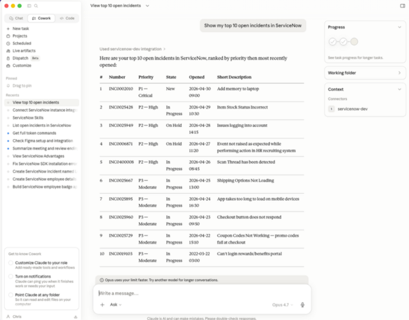Select incident number INC0400008

(x=121, y=162)
